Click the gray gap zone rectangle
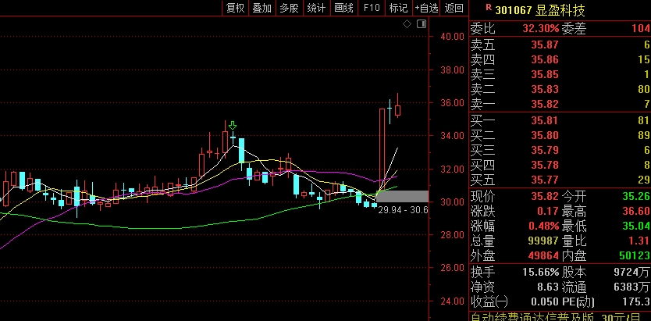 (402, 196)
